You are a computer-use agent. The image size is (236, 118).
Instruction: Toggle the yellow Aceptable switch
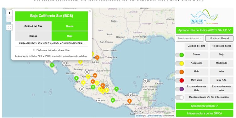click(x=180, y=64)
